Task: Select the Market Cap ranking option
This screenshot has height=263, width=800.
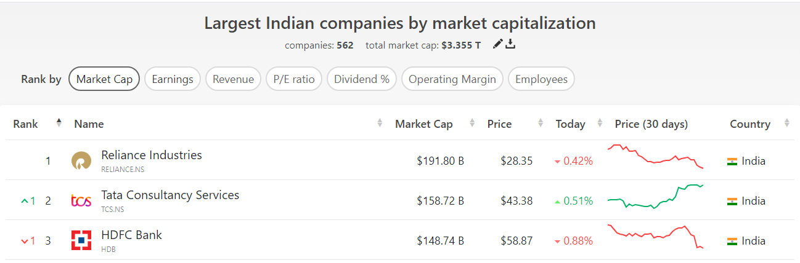Action: [104, 79]
